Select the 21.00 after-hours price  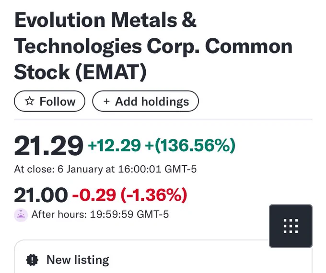41,195
